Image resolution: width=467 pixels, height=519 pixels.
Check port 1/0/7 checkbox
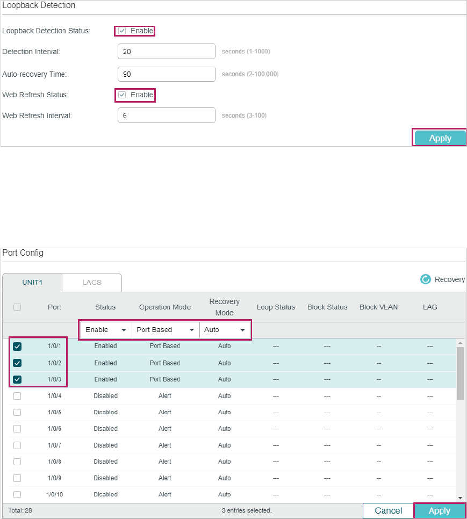[17, 445]
